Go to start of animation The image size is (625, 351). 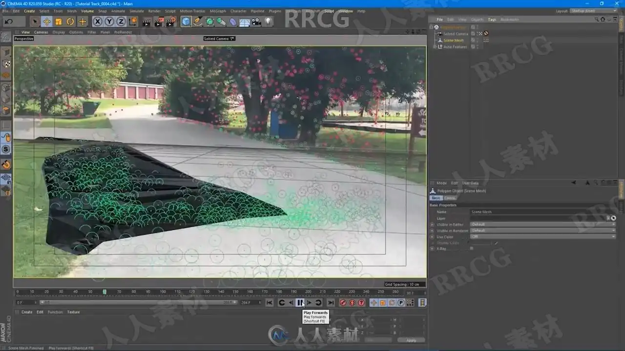[270, 303]
